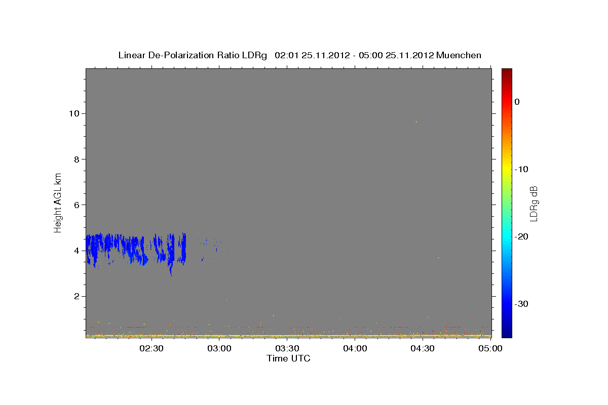
Task: Click the 05:00 time tick label
Action: coord(491,349)
